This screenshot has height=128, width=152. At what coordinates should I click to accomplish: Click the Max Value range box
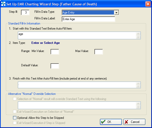point(99,52)
